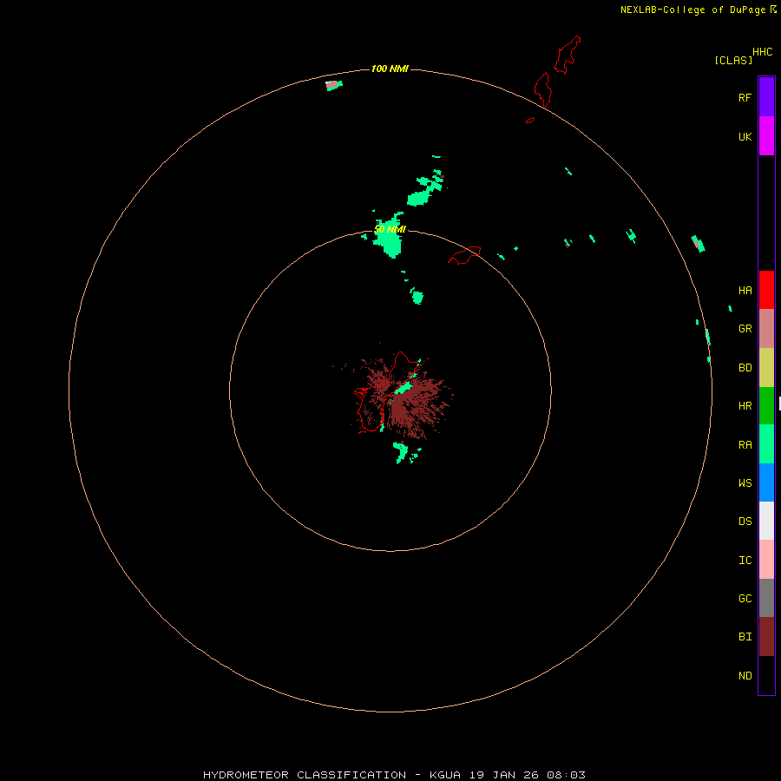Screen dimensions: 781x781
Task: Click the GR legend label
Action: [x=745, y=329]
